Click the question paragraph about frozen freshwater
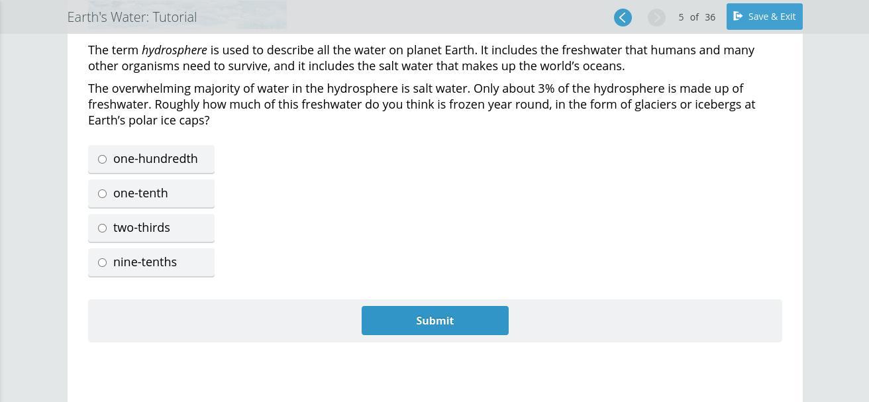 [x=421, y=105]
